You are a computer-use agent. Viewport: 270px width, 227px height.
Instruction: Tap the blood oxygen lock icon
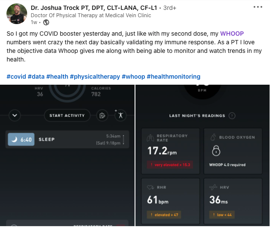click(216, 150)
